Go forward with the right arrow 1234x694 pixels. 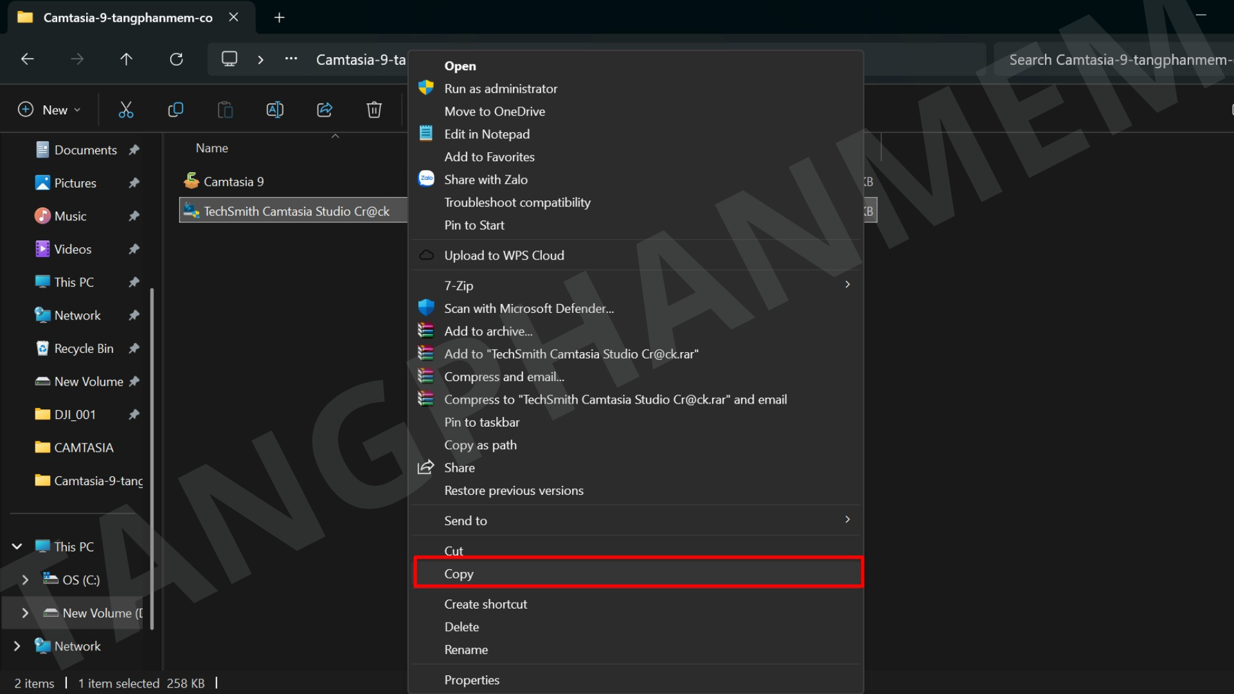[x=77, y=59]
